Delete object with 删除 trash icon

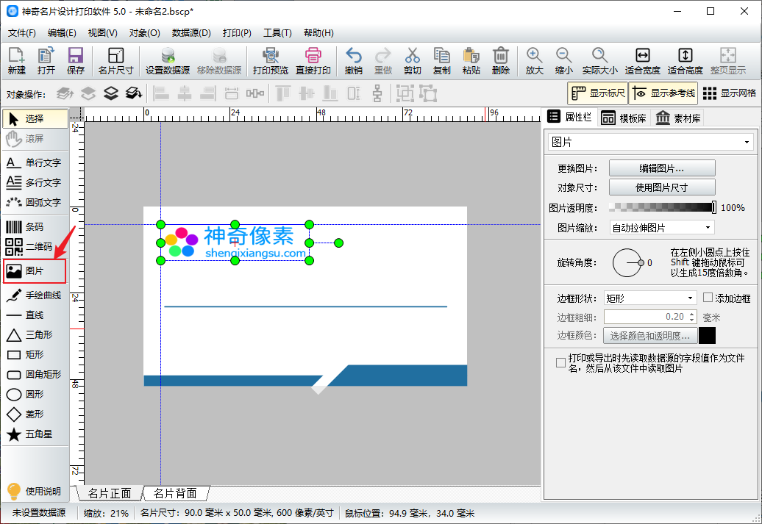pos(501,61)
